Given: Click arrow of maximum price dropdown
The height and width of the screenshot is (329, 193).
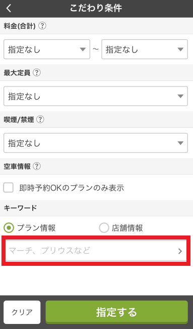Looking at the screenshot, I should coord(180,50).
